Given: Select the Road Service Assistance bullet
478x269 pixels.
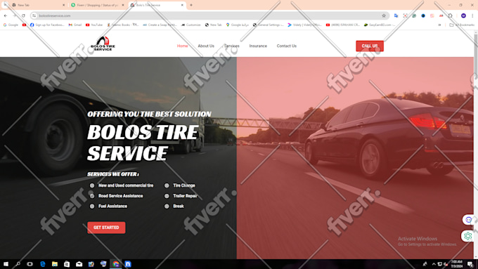Looking at the screenshot, I should 117,196.
